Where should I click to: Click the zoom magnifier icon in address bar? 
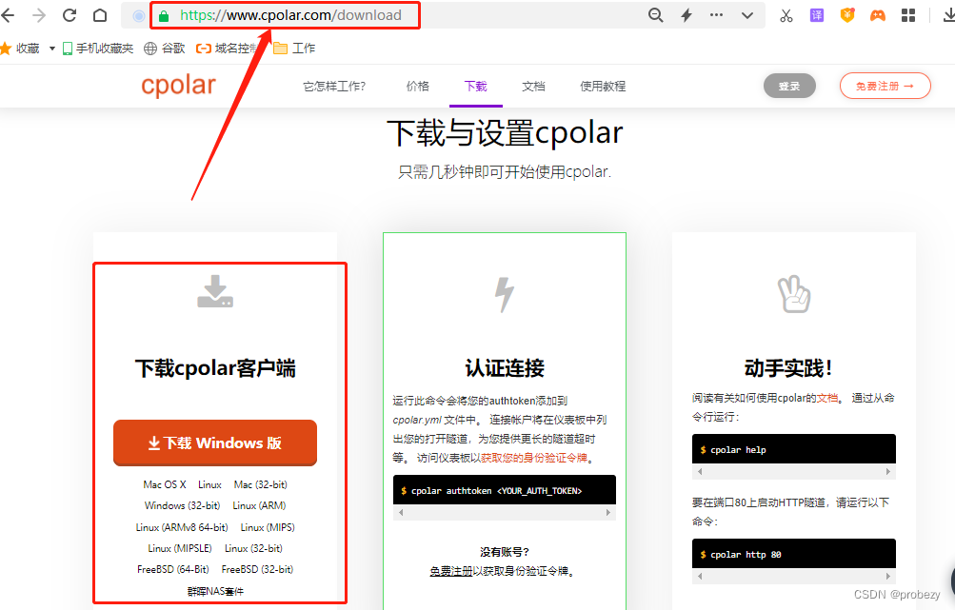[655, 15]
